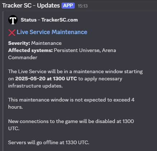Click the 15:13 message timestamp
157x151 pixels.
[x=83, y=6]
